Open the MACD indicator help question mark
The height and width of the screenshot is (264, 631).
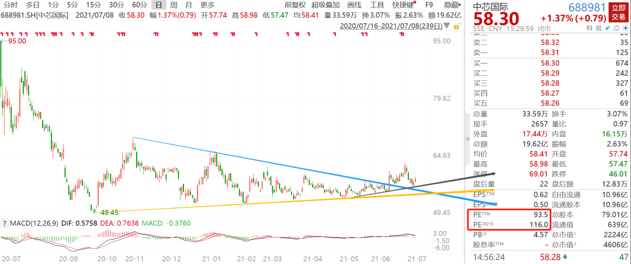tap(5, 223)
